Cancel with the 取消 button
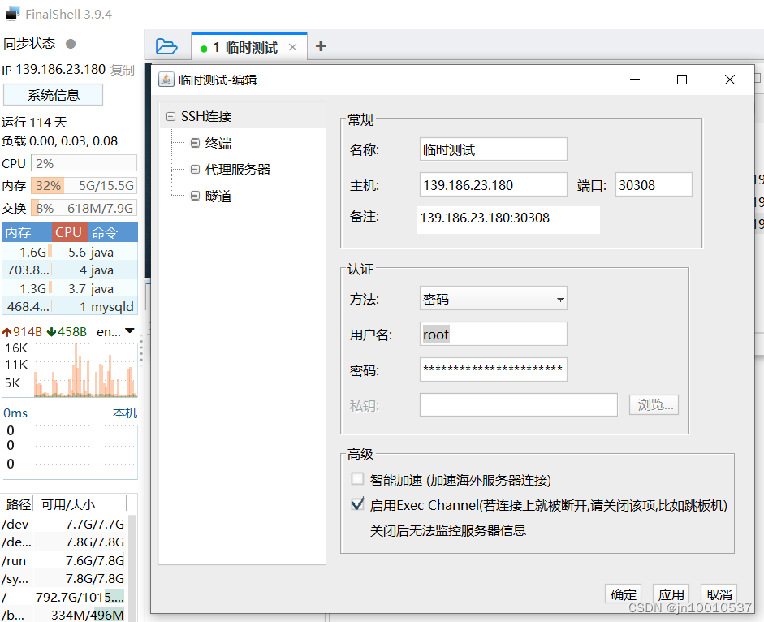 coord(719,594)
